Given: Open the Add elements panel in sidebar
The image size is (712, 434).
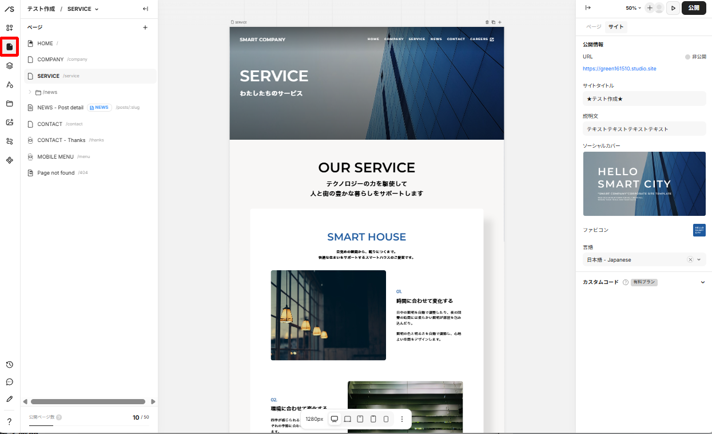Looking at the screenshot, I should 10,27.
